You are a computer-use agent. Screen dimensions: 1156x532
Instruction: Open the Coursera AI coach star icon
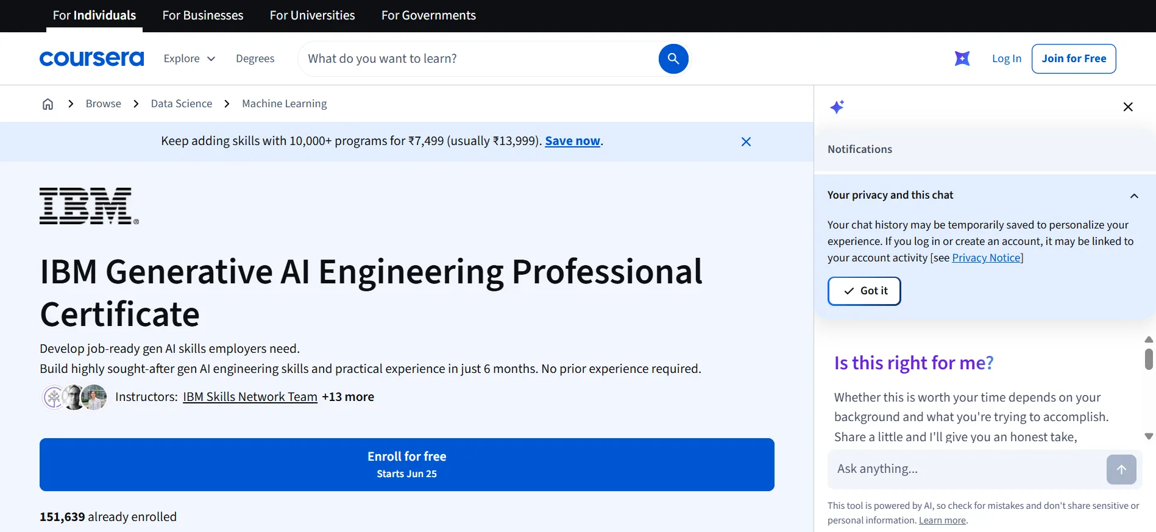pos(962,59)
